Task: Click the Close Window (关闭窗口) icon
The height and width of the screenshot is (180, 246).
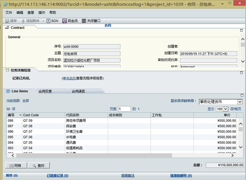Action: [x=84, y=21]
